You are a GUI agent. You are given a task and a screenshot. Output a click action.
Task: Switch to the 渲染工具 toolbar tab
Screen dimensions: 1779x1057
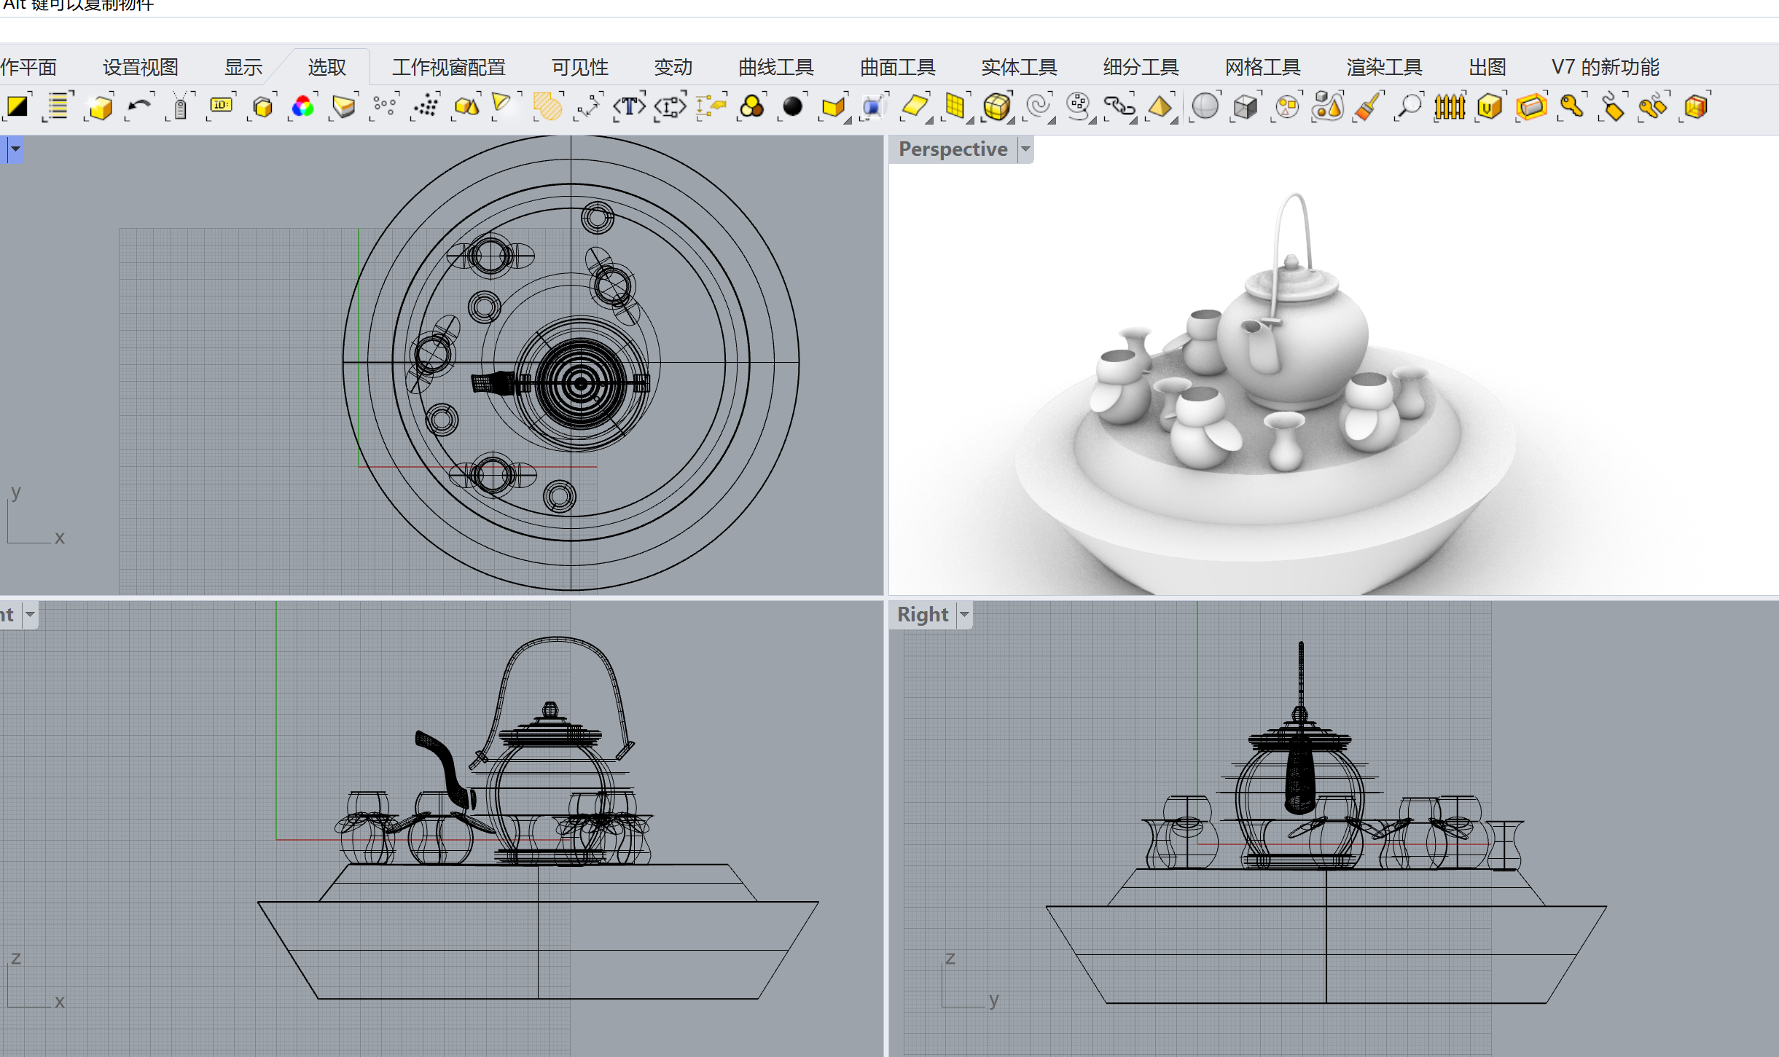pos(1385,67)
